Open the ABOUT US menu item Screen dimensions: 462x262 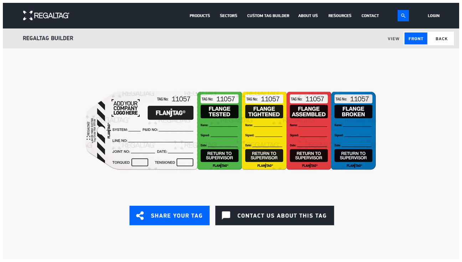[x=308, y=15]
